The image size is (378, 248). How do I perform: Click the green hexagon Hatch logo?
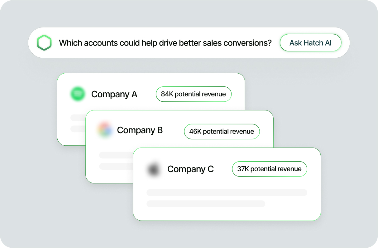pyautogui.click(x=44, y=43)
